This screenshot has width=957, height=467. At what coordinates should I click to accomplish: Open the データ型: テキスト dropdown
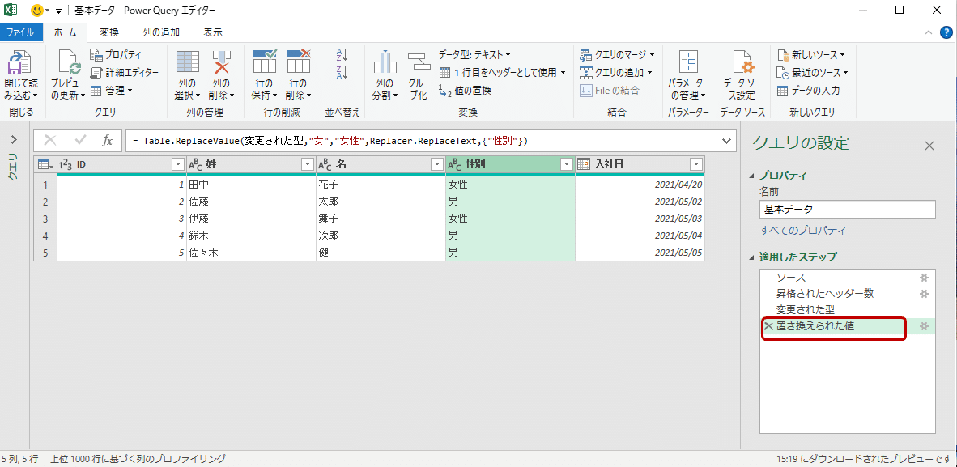(474, 55)
